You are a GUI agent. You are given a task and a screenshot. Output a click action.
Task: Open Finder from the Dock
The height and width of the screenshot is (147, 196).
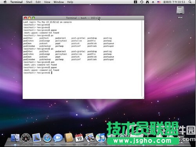[15, 138]
